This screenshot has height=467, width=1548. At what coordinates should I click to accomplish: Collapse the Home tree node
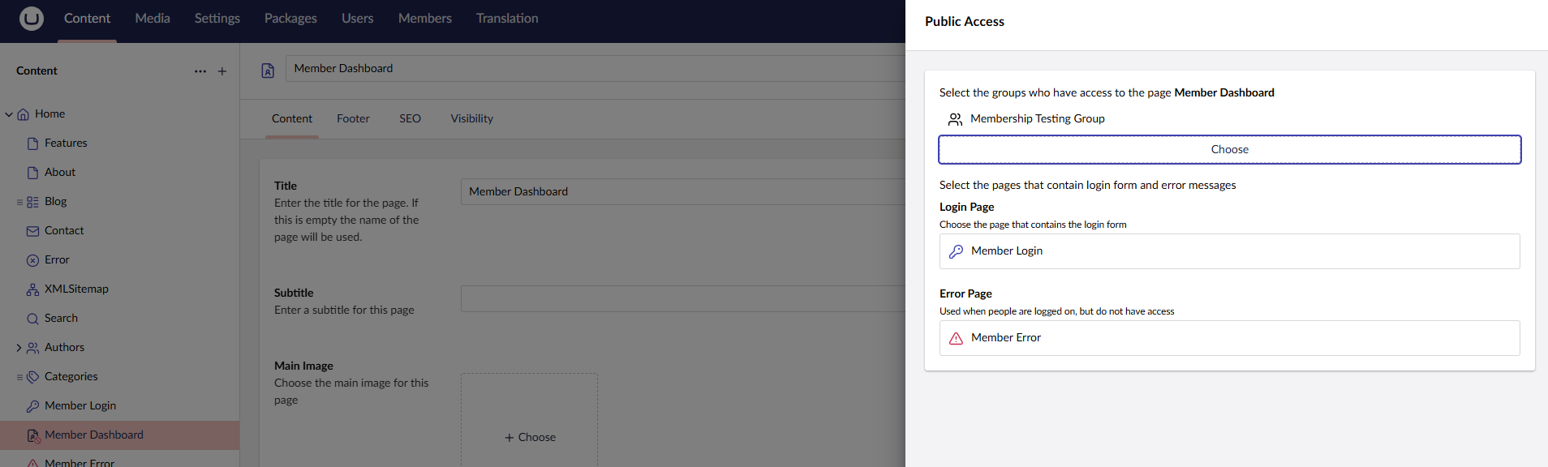pyautogui.click(x=9, y=114)
